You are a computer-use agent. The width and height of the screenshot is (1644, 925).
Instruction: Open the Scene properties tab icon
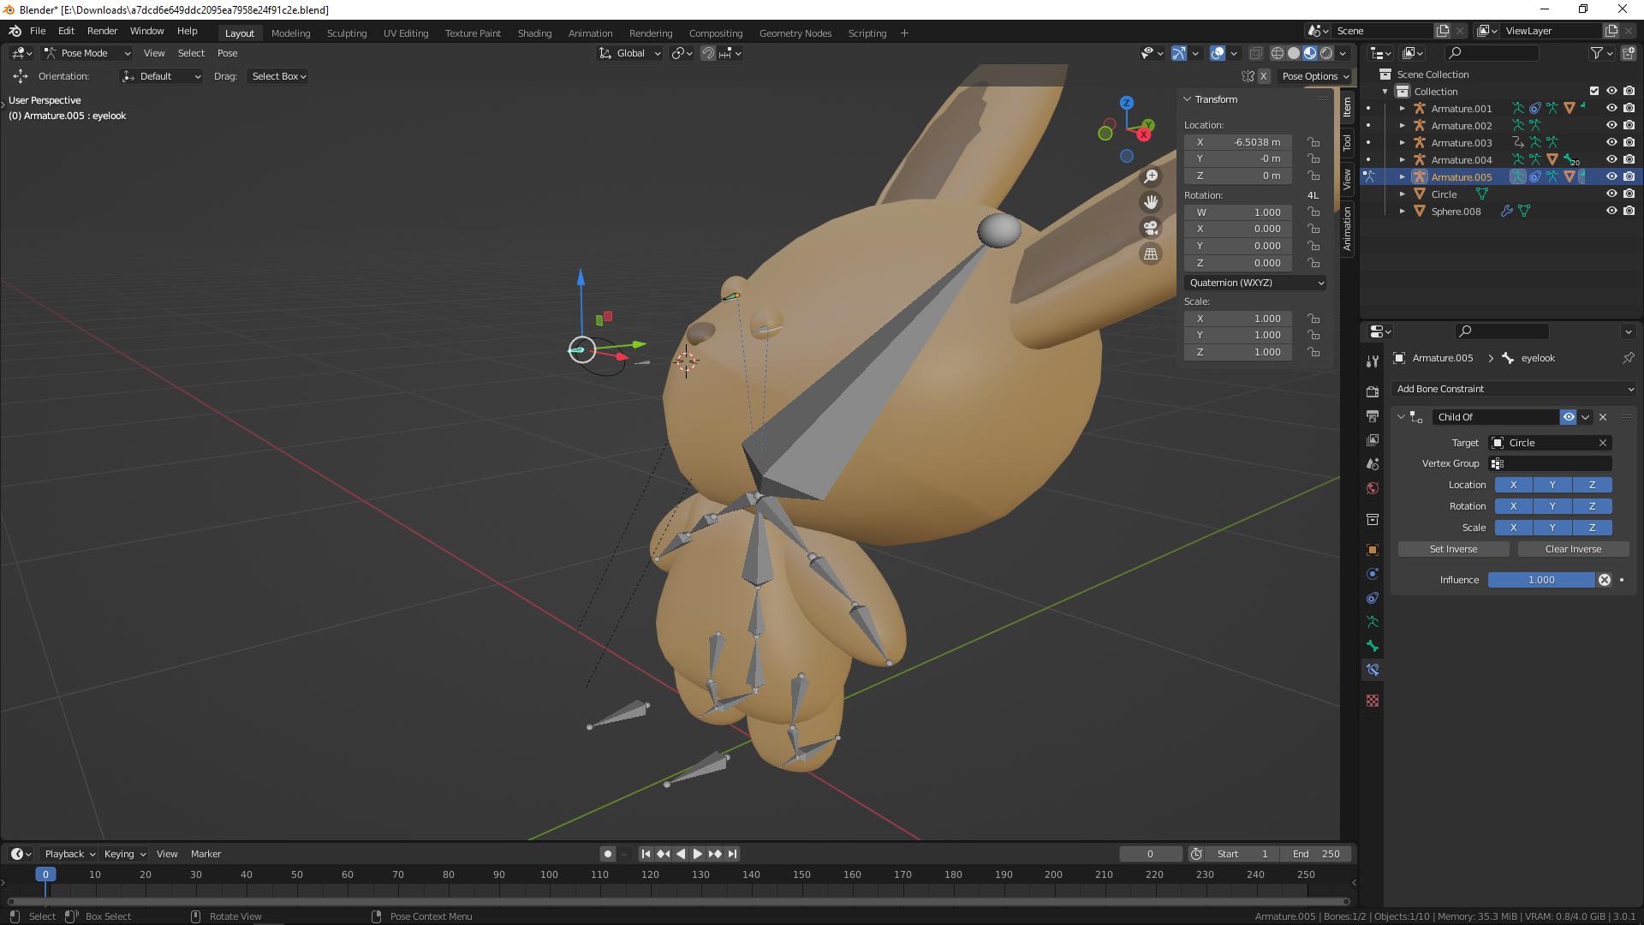pos(1373,463)
